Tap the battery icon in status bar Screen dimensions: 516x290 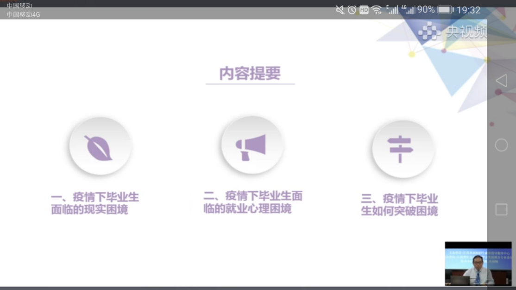point(445,10)
